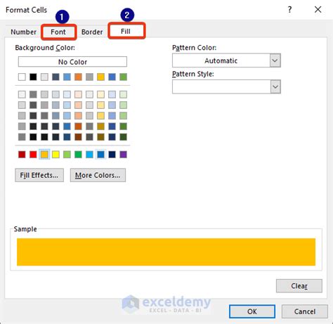The image size is (333, 324).
Task: Select the Fill tab
Action: [x=126, y=31]
